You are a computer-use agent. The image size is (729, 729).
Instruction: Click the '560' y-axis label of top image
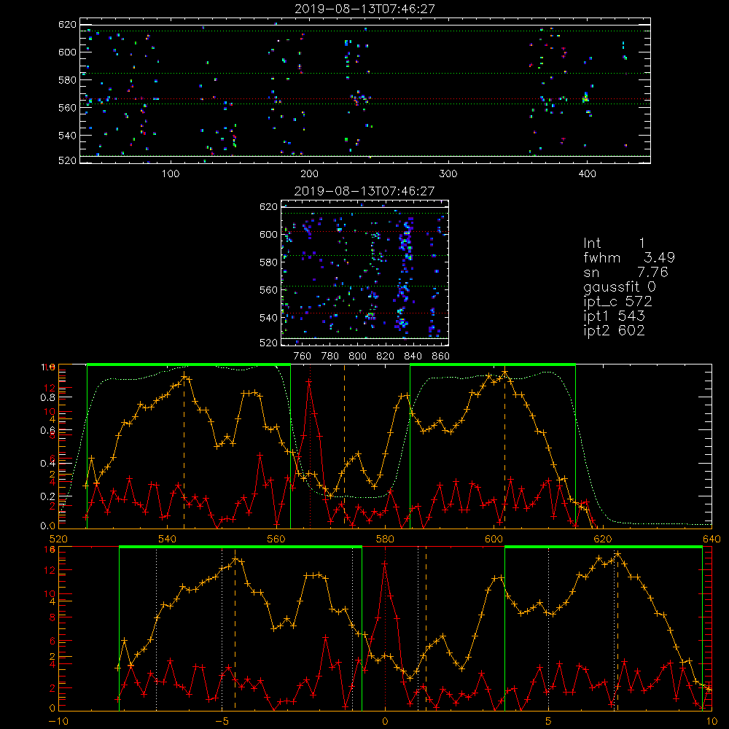pos(67,108)
